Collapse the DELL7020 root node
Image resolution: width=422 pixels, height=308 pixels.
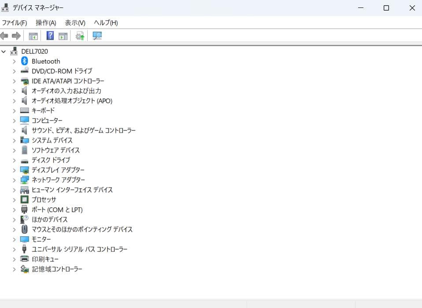4,51
